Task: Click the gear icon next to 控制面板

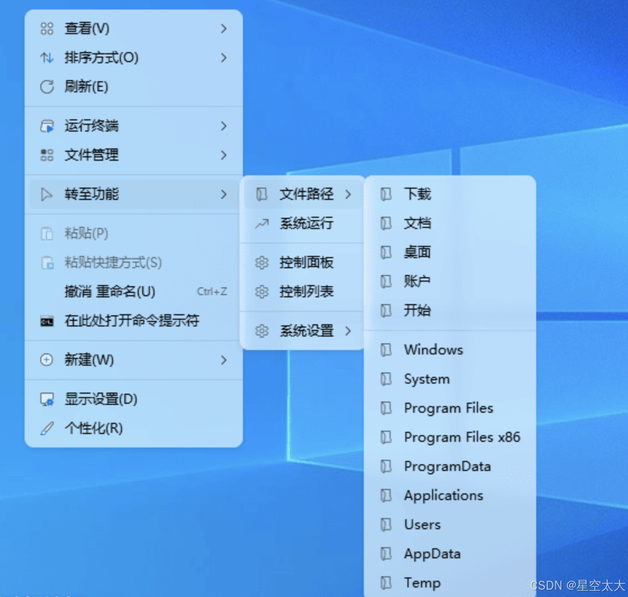Action: [x=262, y=262]
